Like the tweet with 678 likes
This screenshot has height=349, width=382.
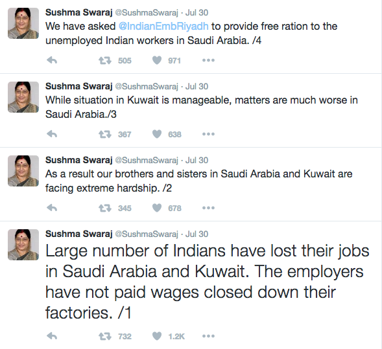click(157, 208)
